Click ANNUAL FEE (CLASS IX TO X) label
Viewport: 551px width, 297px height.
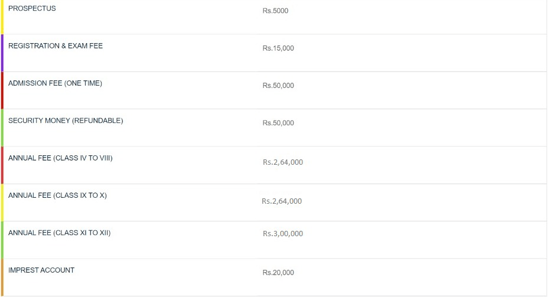[x=57, y=195]
